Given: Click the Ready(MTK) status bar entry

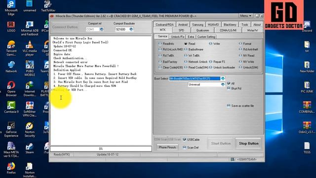Looking at the screenshot, I should click(x=62, y=154).
